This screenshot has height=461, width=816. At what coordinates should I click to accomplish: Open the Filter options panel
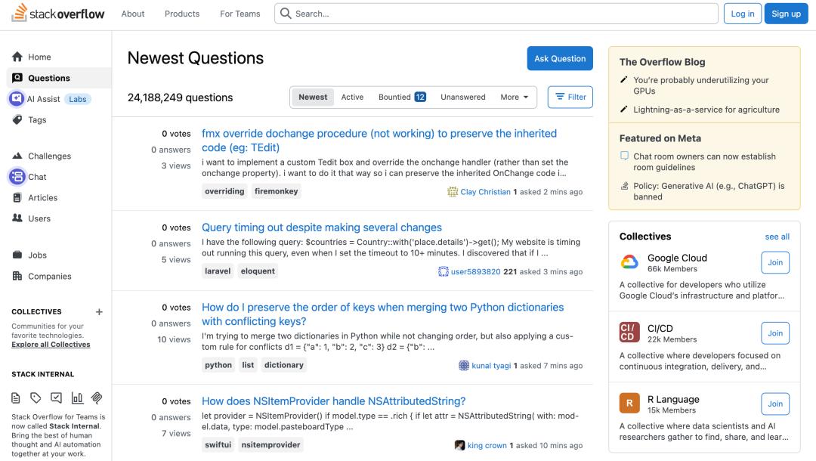[x=570, y=97]
